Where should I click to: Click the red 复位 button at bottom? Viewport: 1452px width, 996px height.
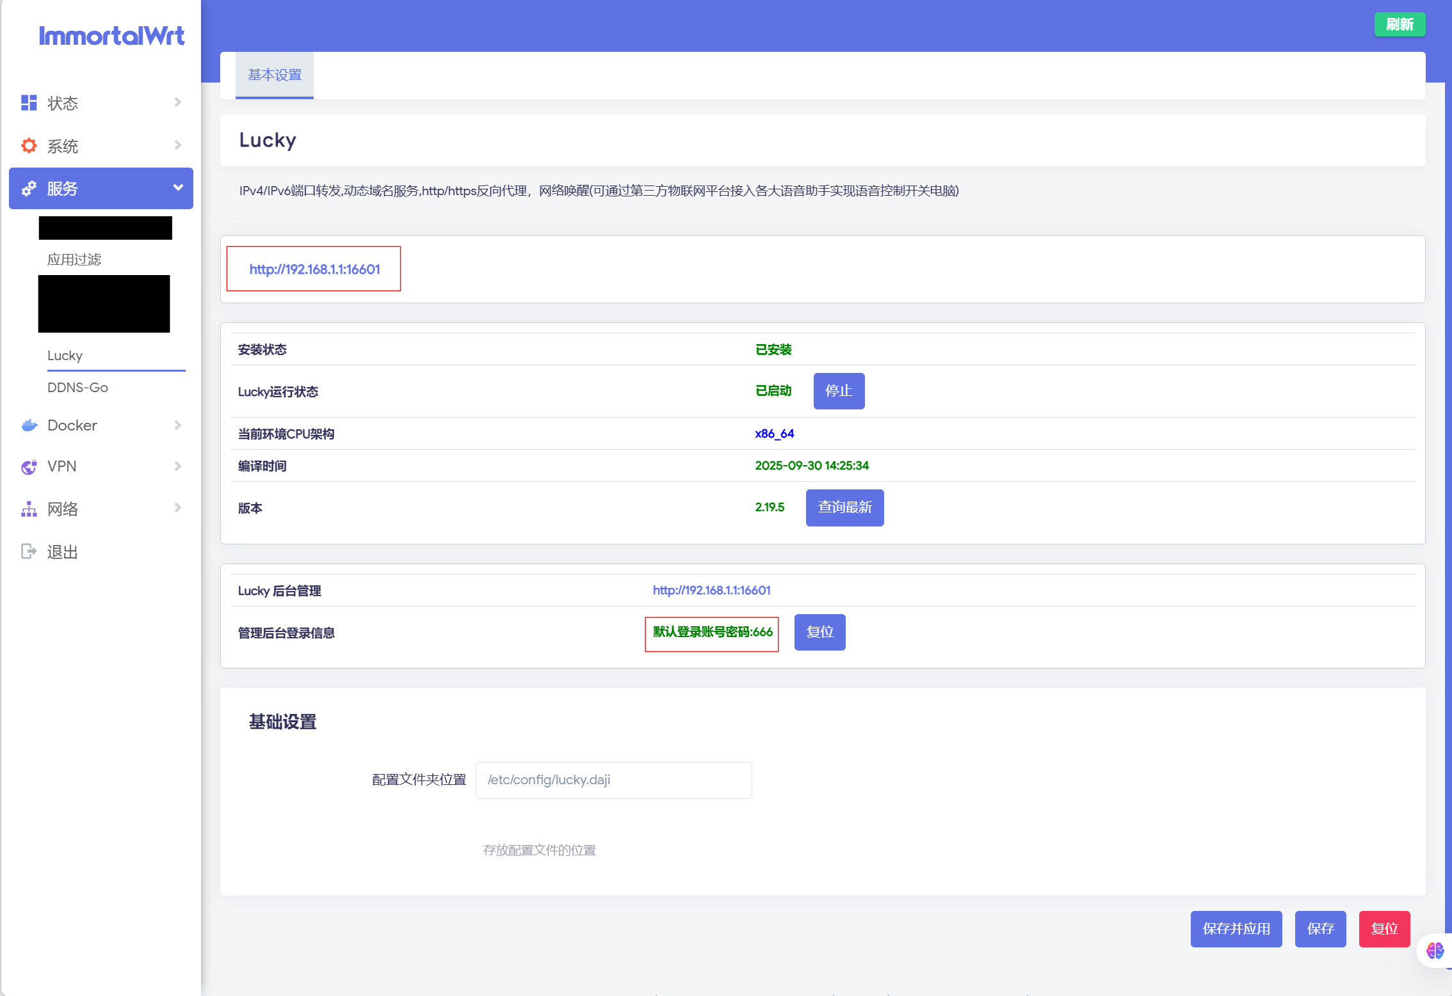1384,929
